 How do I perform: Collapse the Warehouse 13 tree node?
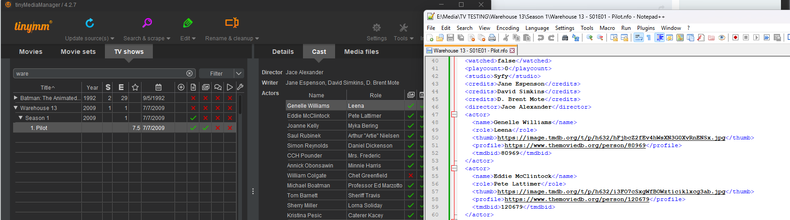pos(16,108)
